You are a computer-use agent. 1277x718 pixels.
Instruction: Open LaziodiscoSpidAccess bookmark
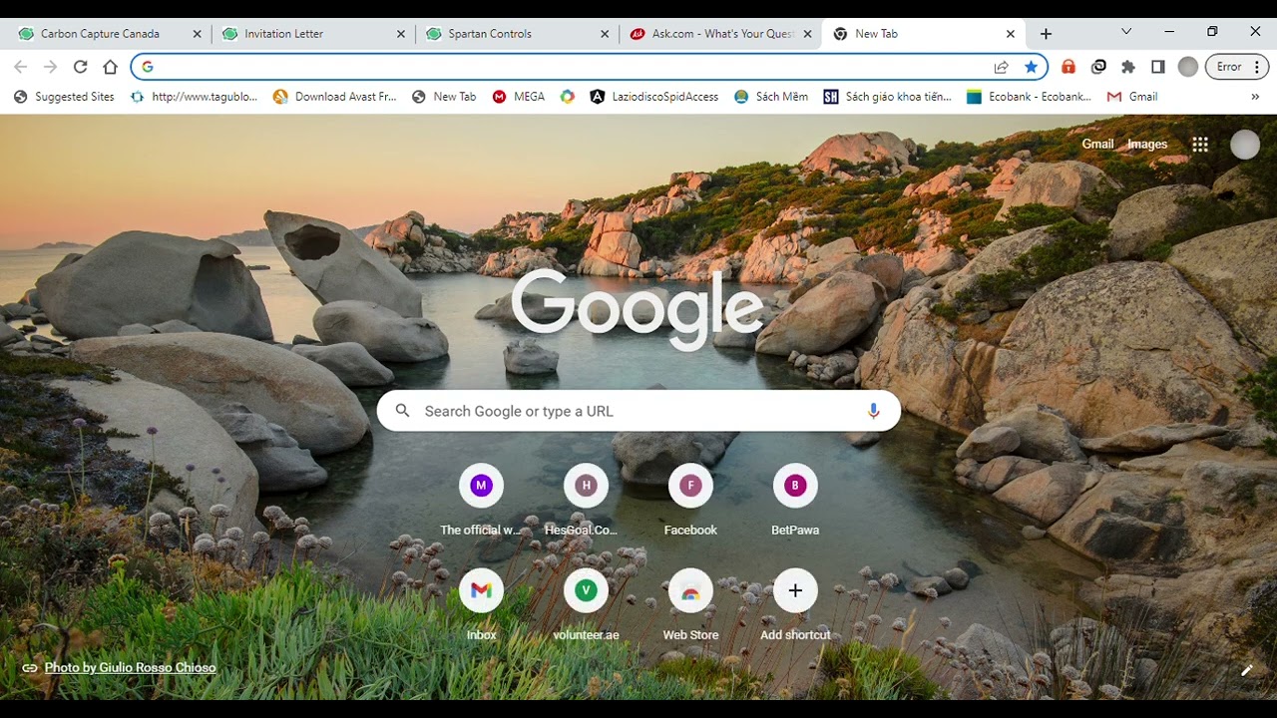(654, 97)
